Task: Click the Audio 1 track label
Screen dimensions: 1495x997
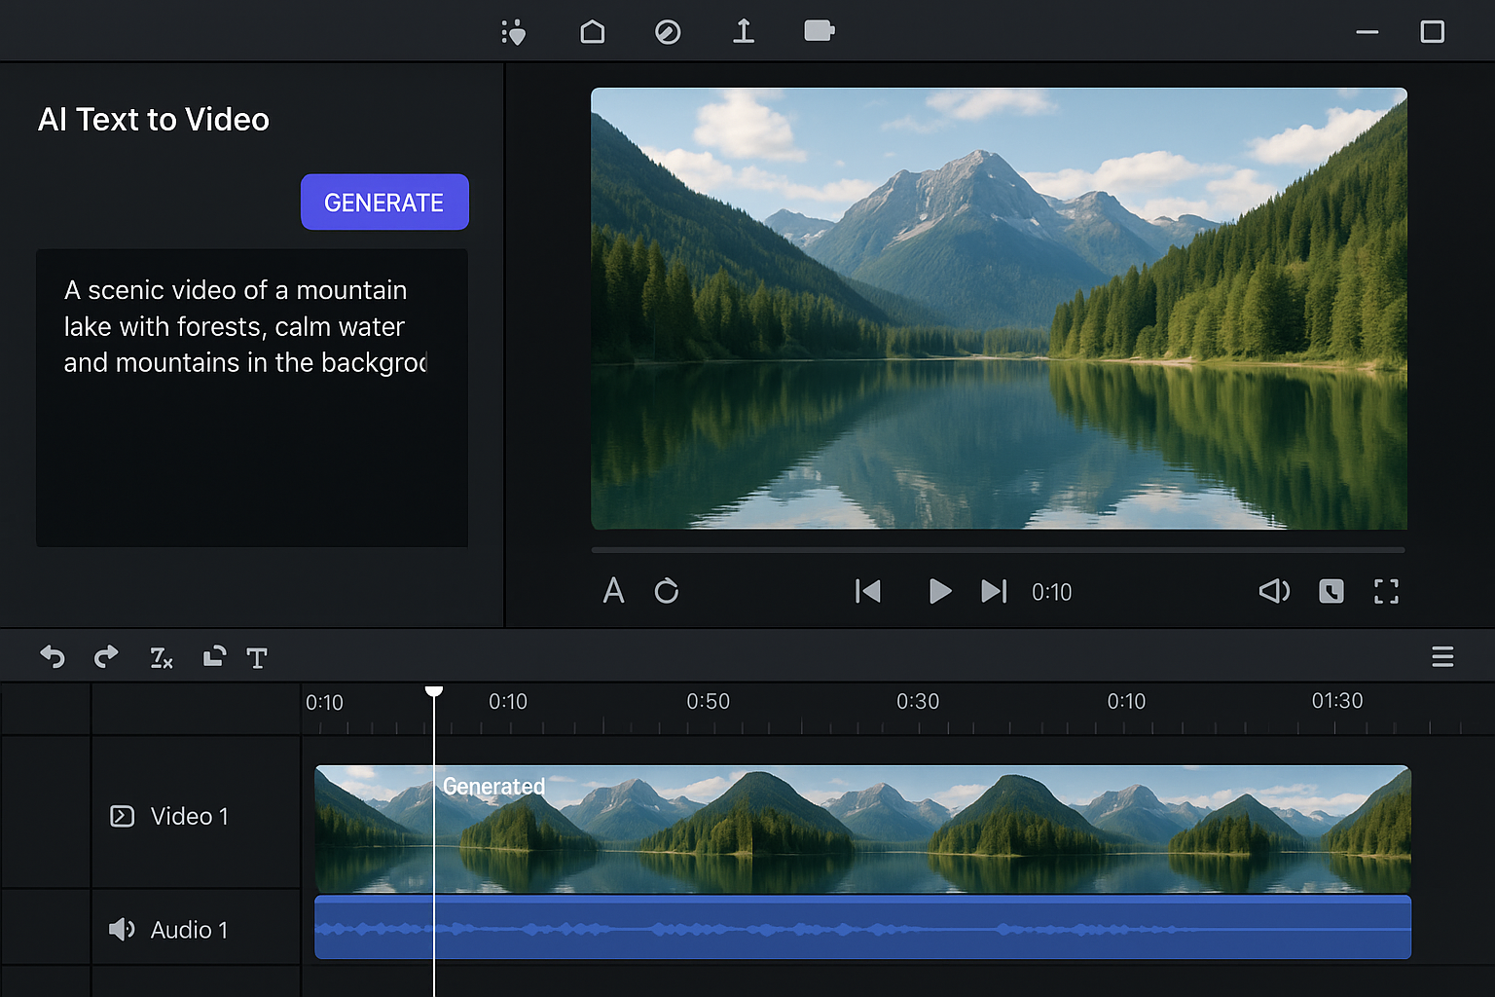Action: [190, 930]
